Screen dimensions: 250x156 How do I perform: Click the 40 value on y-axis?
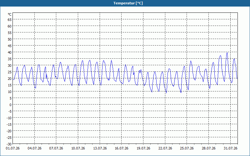click(10, 52)
